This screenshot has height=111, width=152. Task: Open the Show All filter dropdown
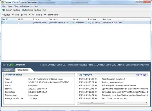[30, 15]
